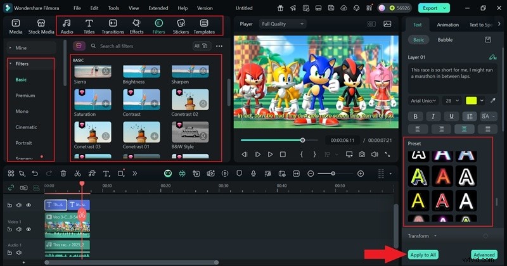The image size is (507, 266).
Task: Lock the Audio 1 track
Action: point(10,253)
